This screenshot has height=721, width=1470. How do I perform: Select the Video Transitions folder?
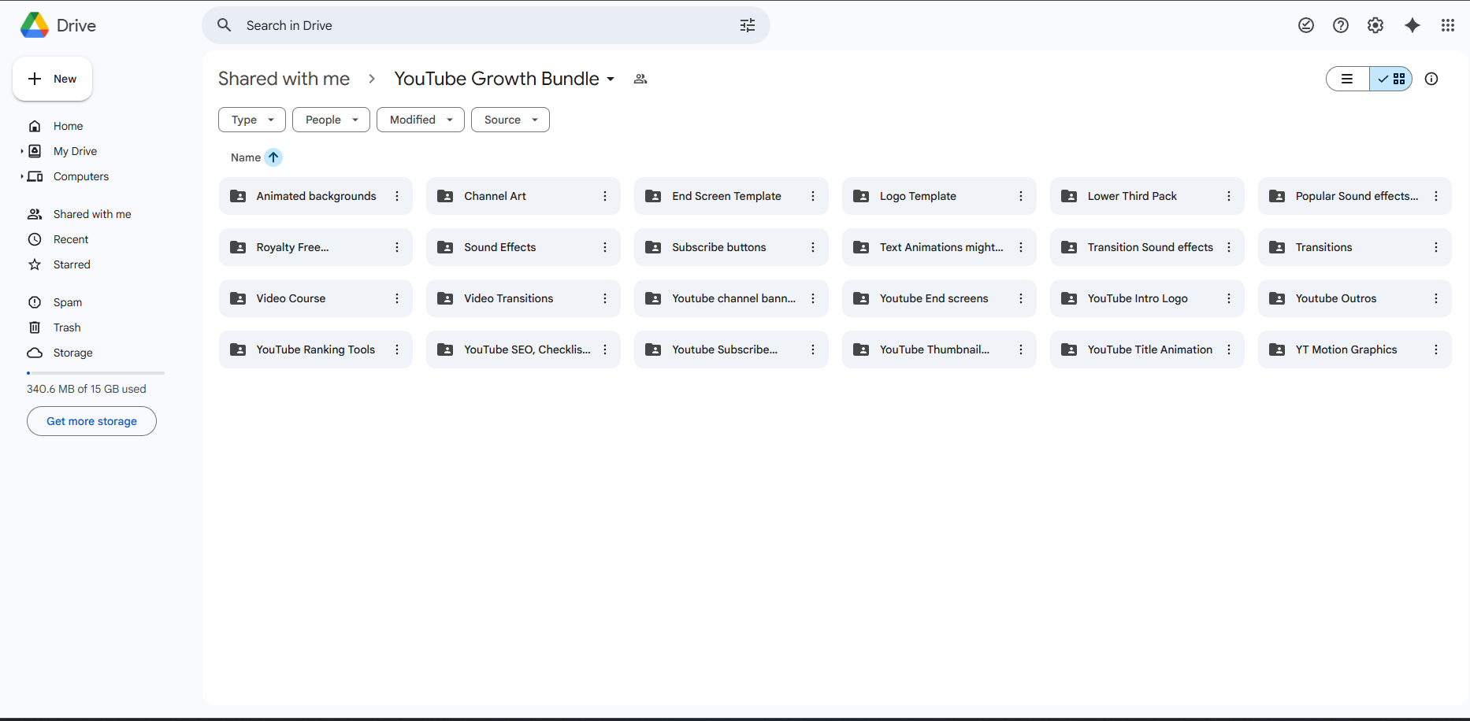click(523, 298)
